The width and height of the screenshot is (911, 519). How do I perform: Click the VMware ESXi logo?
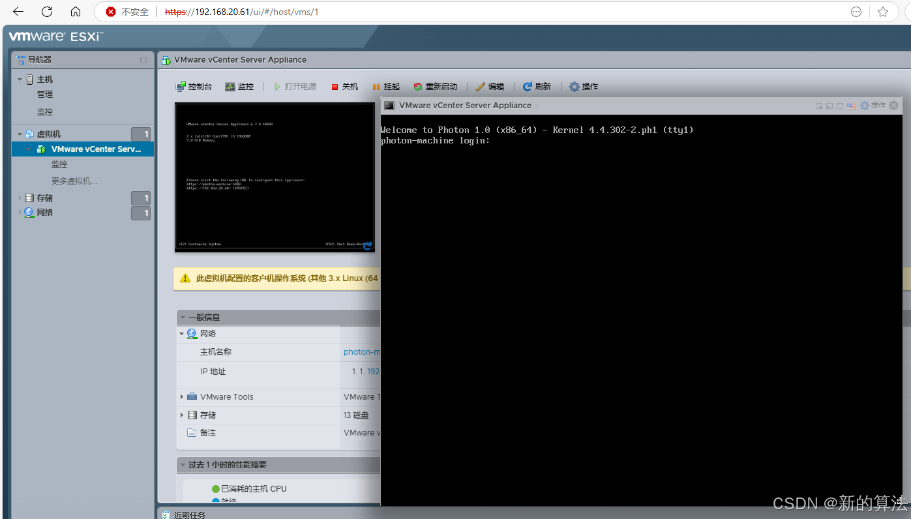tap(56, 37)
